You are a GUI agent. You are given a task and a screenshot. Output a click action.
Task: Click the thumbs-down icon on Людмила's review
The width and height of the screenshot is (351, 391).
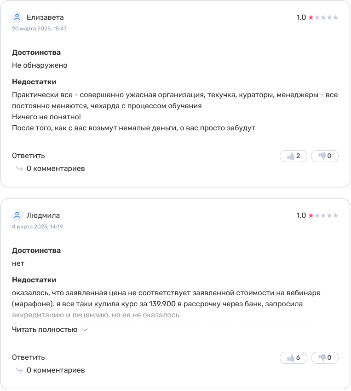[x=322, y=358]
